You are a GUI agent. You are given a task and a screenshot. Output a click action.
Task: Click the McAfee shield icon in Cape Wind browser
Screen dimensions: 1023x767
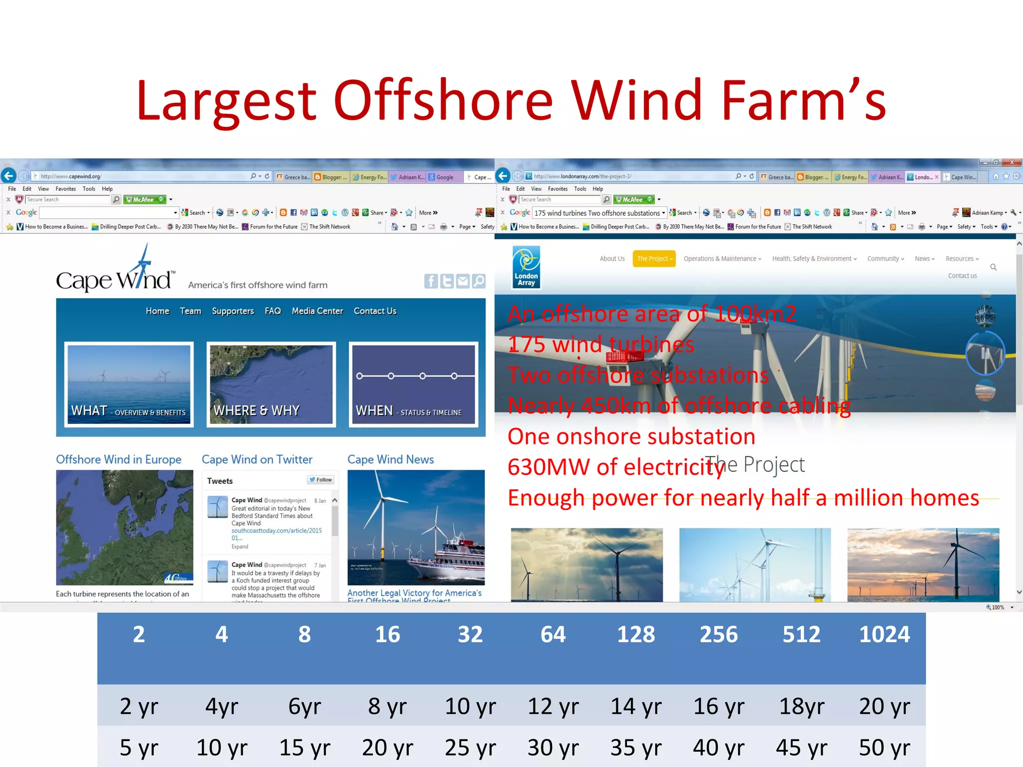click(x=19, y=199)
